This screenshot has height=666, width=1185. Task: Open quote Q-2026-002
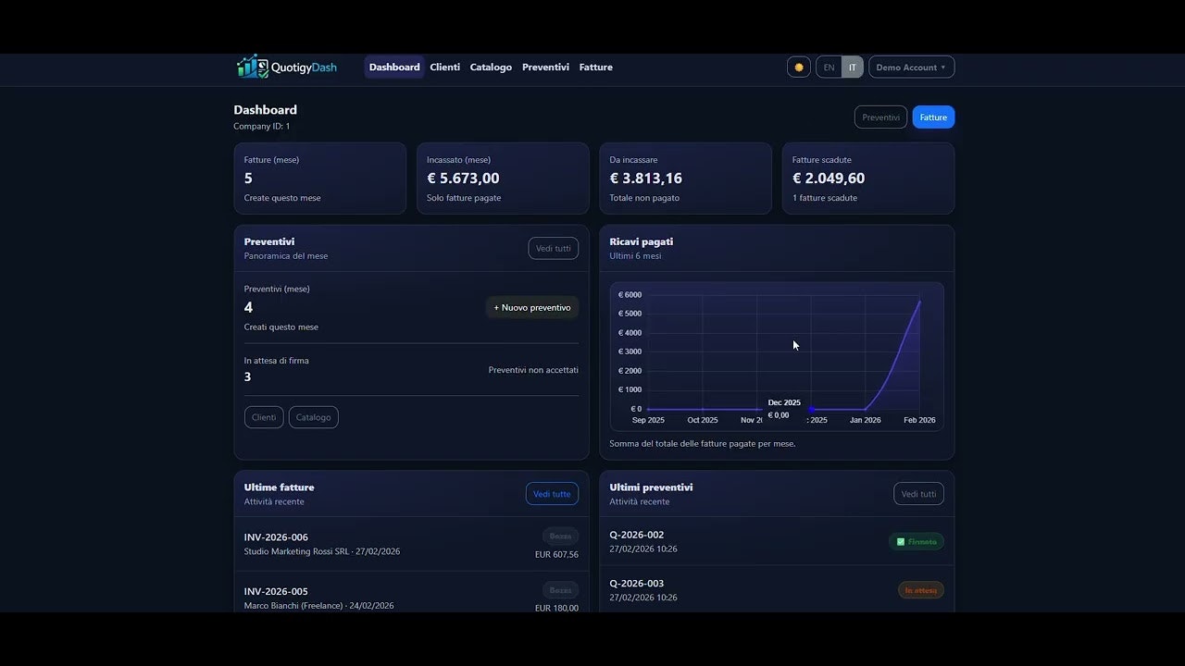tap(637, 535)
